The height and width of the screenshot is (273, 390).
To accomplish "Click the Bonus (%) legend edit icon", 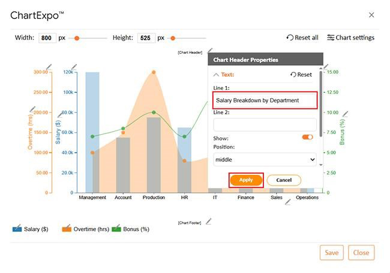I will [x=116, y=228].
